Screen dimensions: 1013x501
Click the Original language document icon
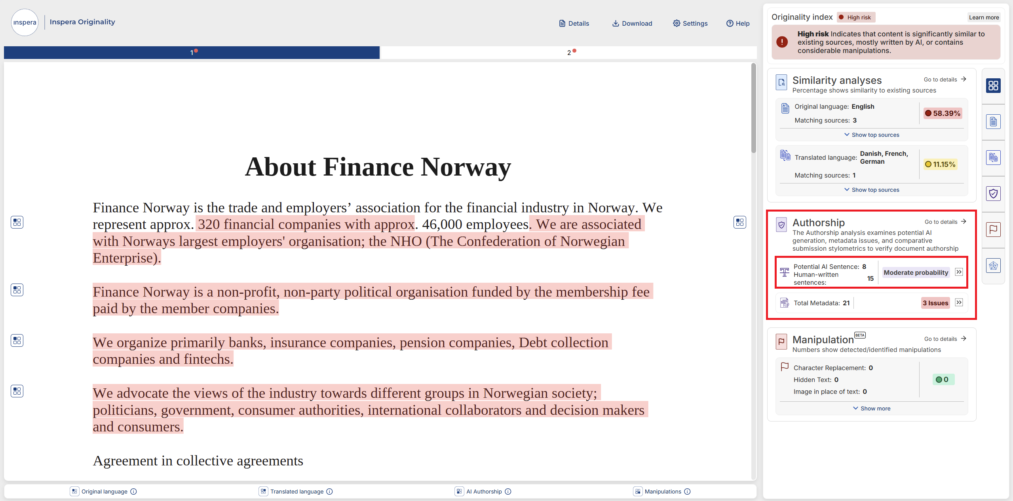pos(785,108)
